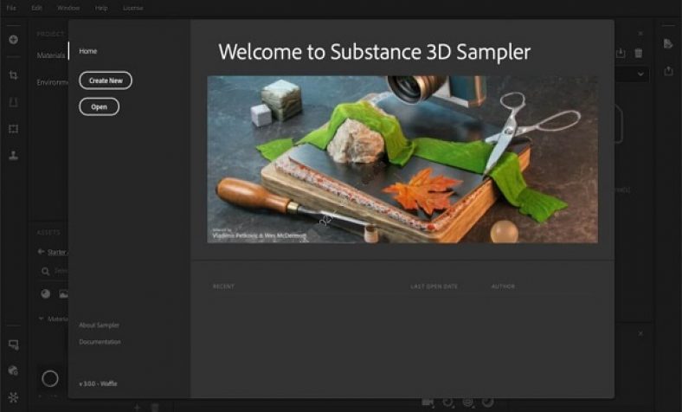This screenshot has width=682, height=412.
Task: Select the Environments project tab
Action: (53, 82)
